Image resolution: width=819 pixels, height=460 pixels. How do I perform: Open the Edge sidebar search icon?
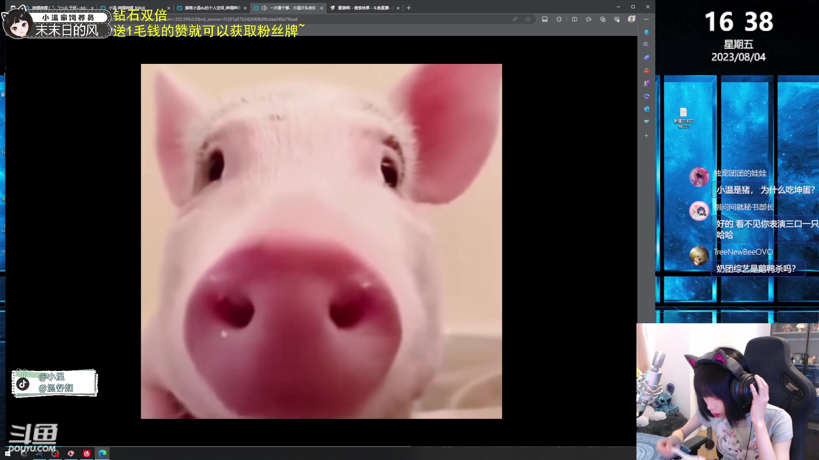(x=646, y=45)
